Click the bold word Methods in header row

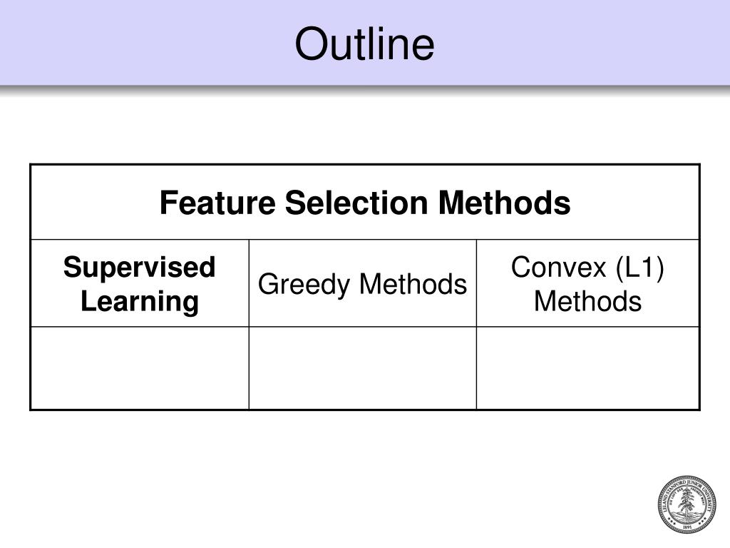504,203
